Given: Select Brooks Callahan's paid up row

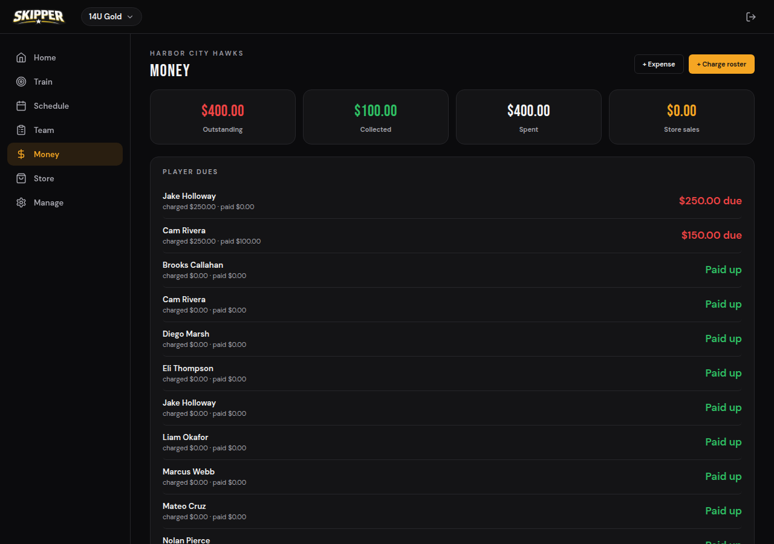Looking at the screenshot, I should 452,270.
